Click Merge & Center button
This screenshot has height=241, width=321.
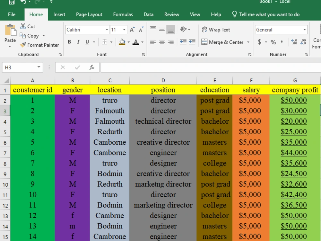[x=222, y=42]
